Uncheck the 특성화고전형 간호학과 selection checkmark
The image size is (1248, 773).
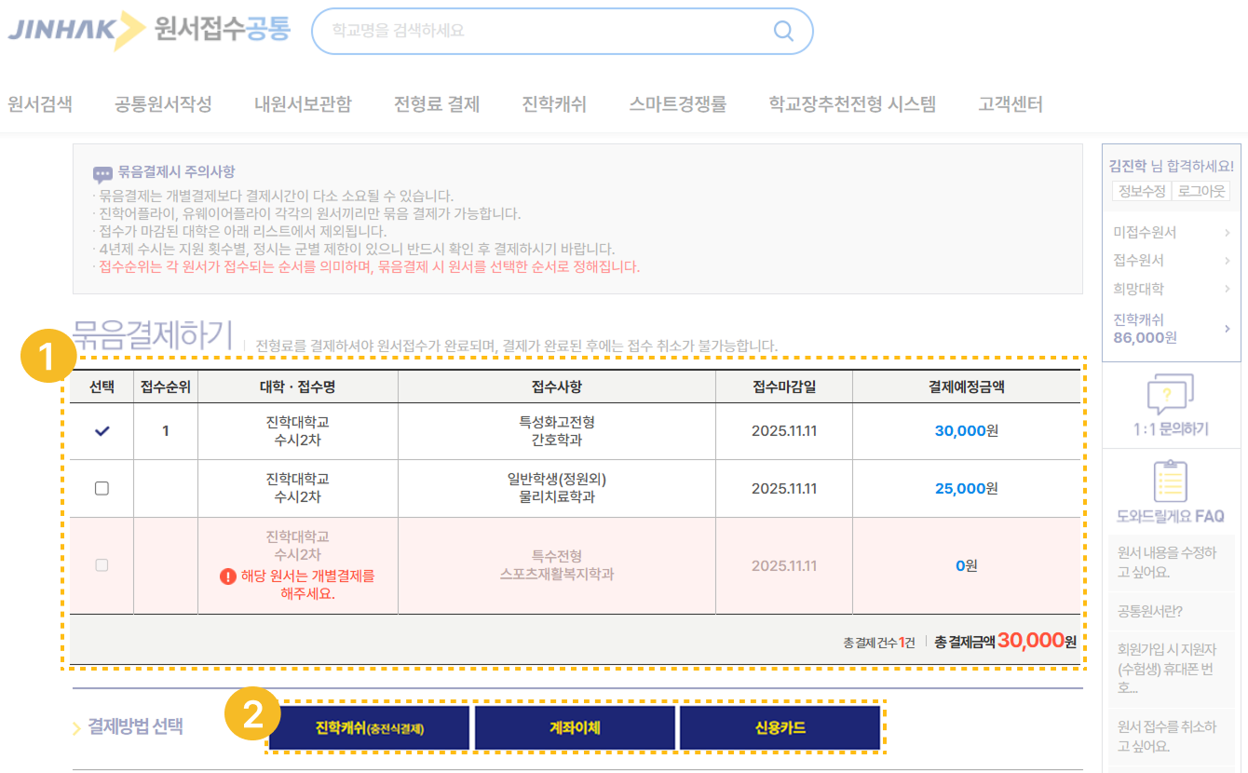102,431
